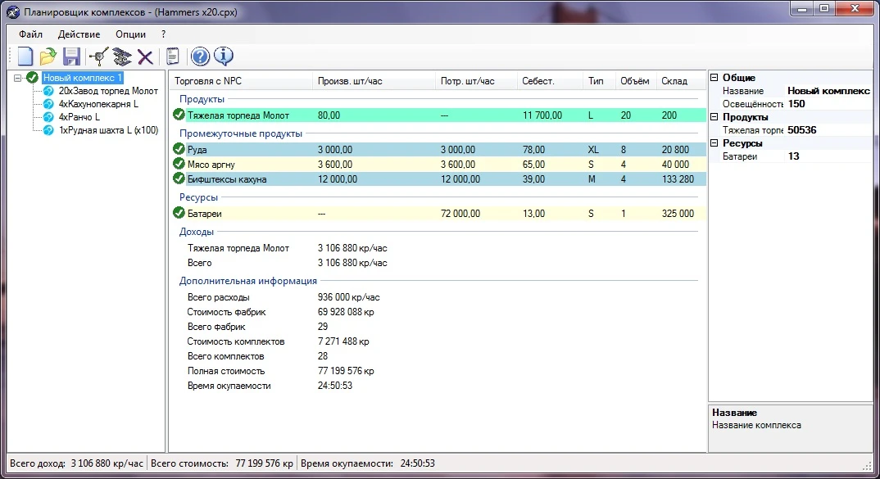Open an existing complex plan

pos(48,56)
